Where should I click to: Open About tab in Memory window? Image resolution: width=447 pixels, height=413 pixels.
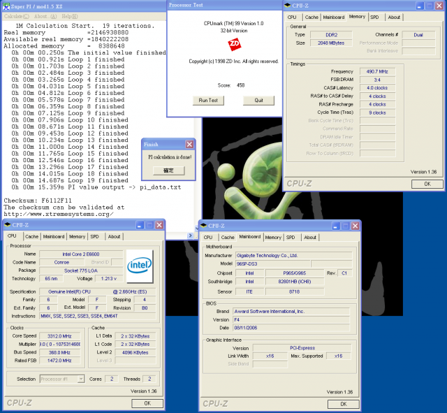[394, 17]
